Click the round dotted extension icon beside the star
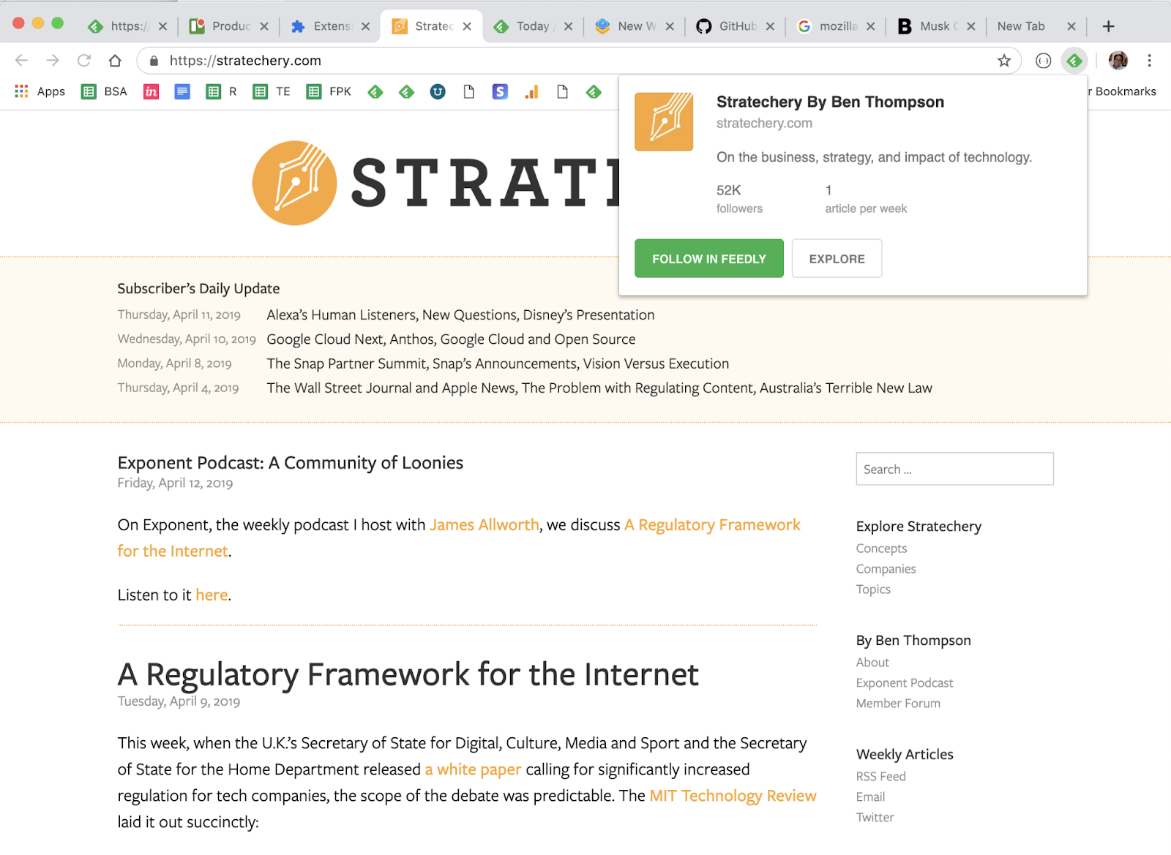 pyautogui.click(x=1044, y=61)
